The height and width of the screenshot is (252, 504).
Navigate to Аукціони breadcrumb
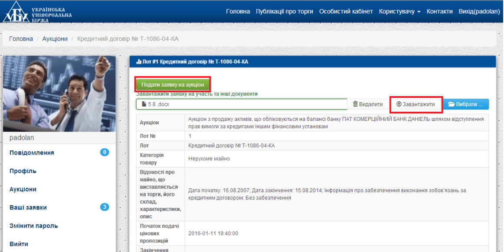pyautogui.click(x=55, y=39)
